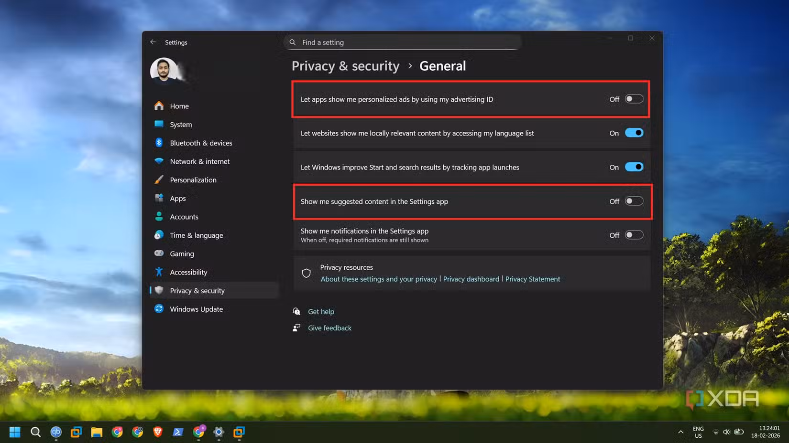
Task: Turn off tracking app launches toggle
Action: [634, 167]
